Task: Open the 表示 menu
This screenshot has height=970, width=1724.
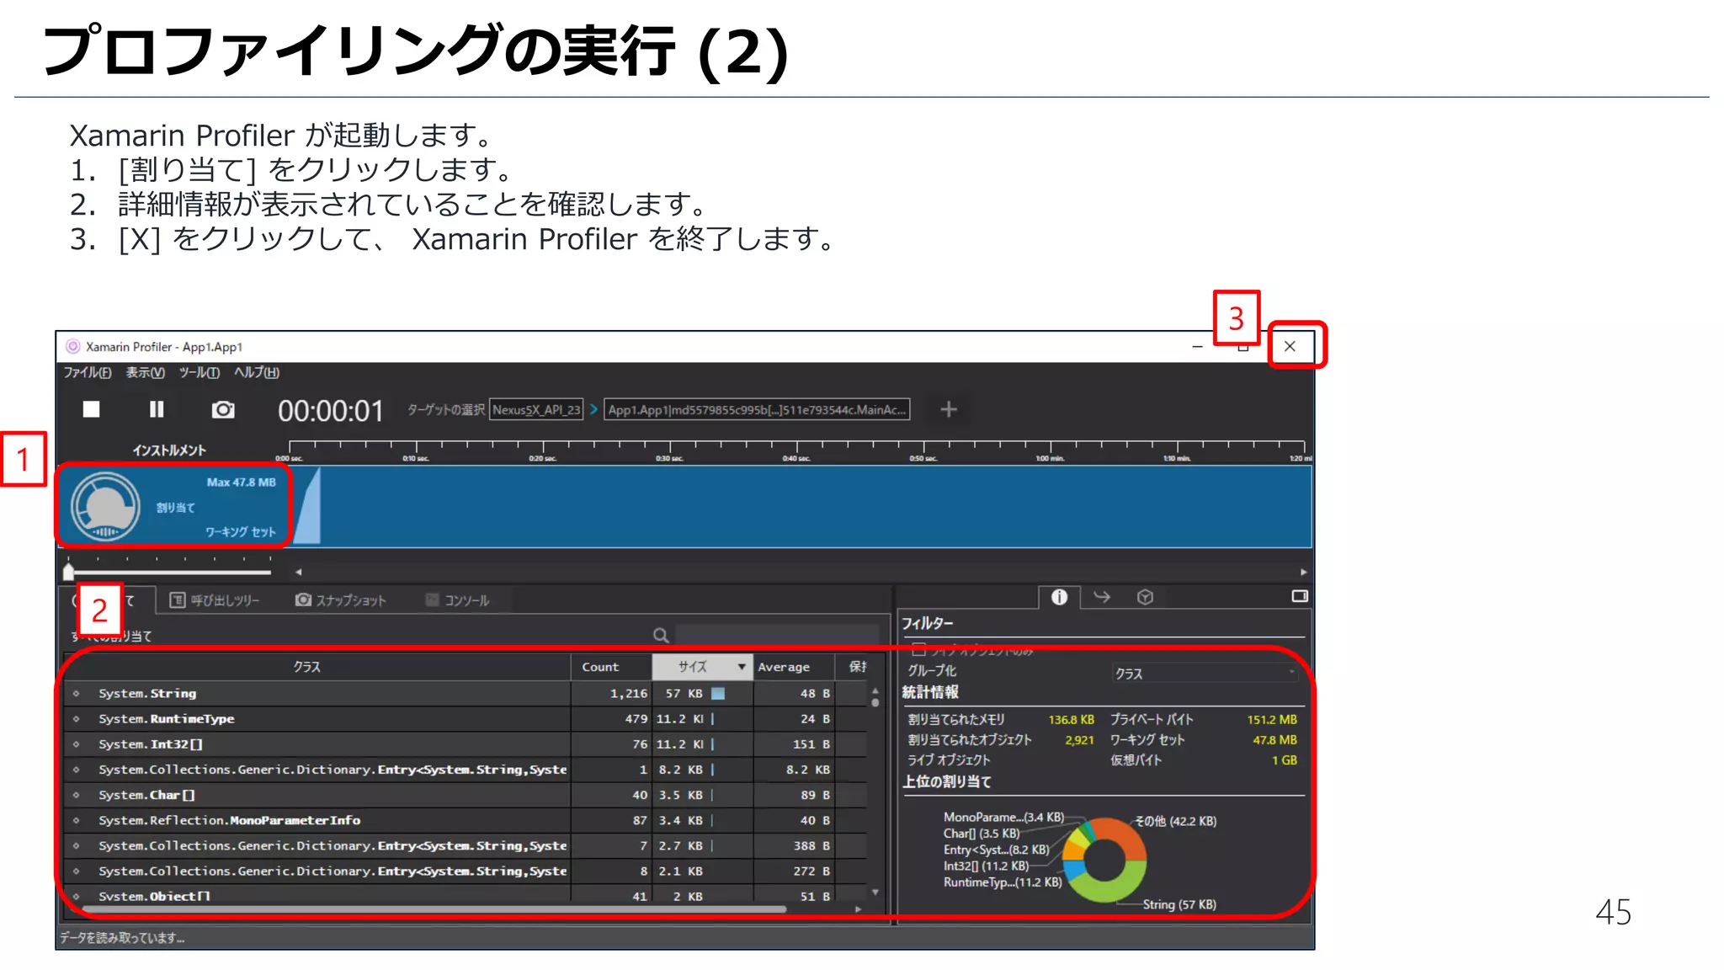Action: (146, 372)
